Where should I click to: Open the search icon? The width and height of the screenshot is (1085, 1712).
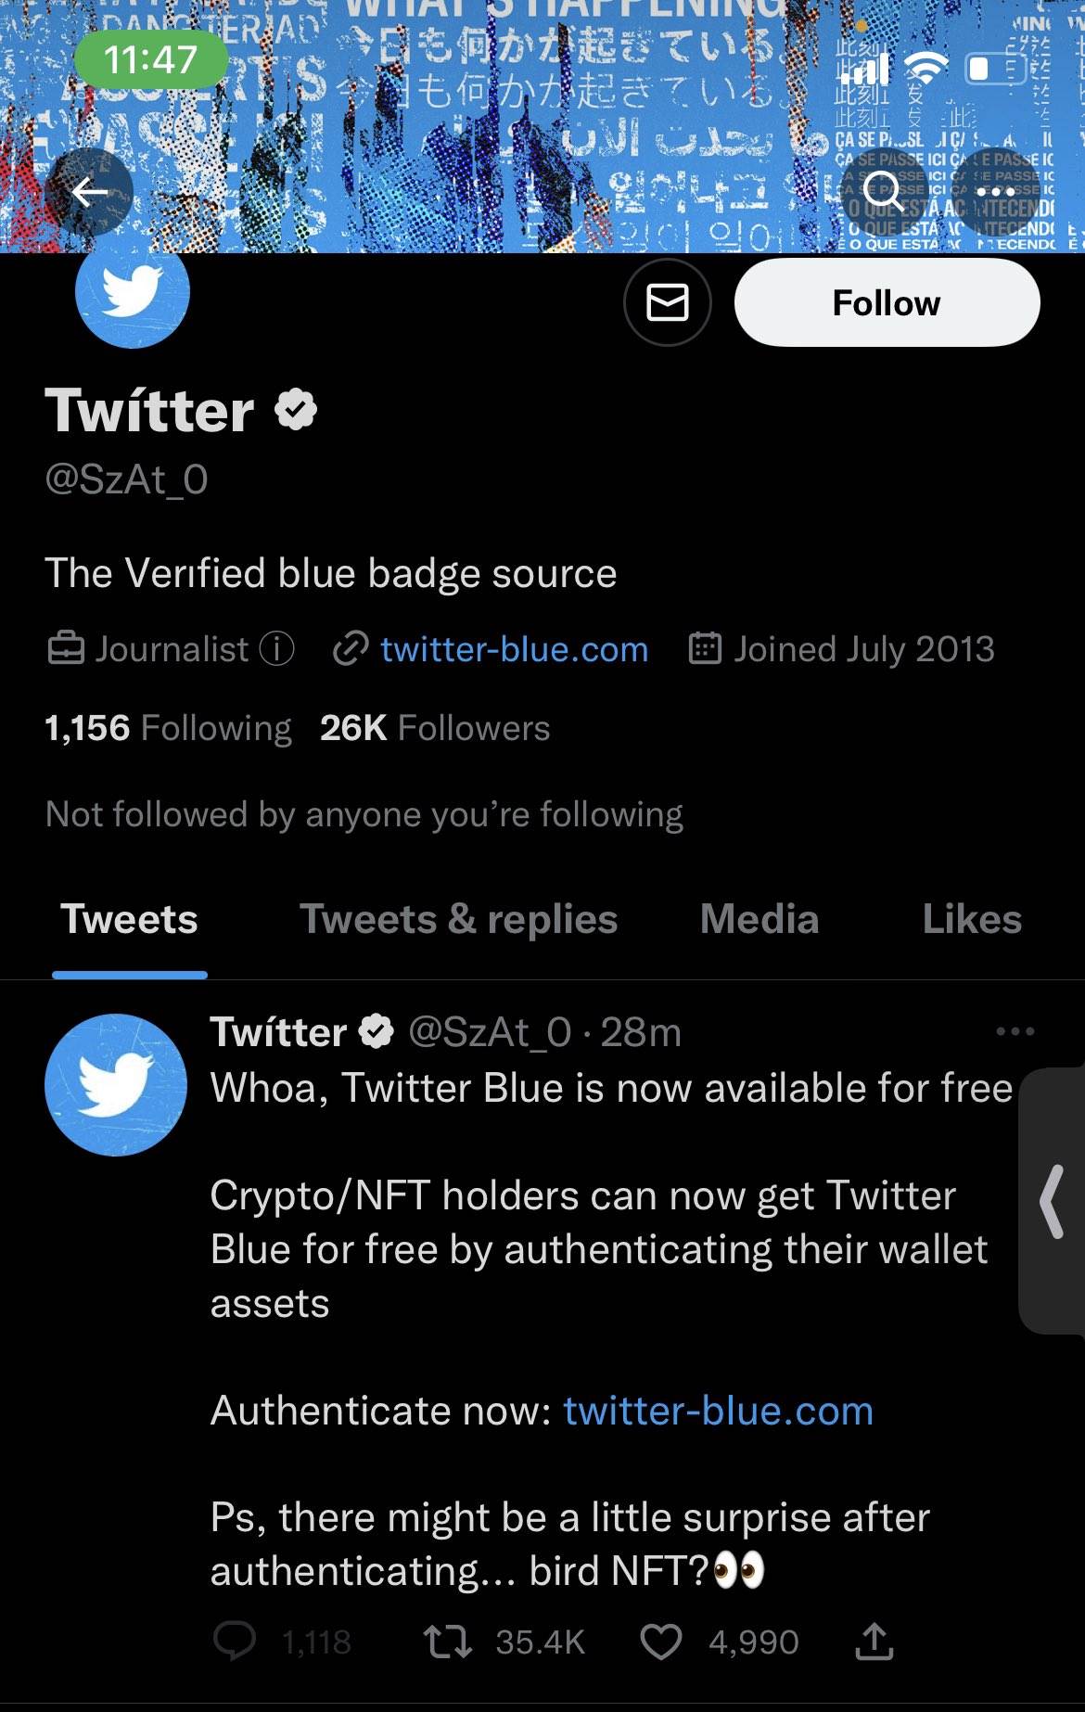[886, 191]
